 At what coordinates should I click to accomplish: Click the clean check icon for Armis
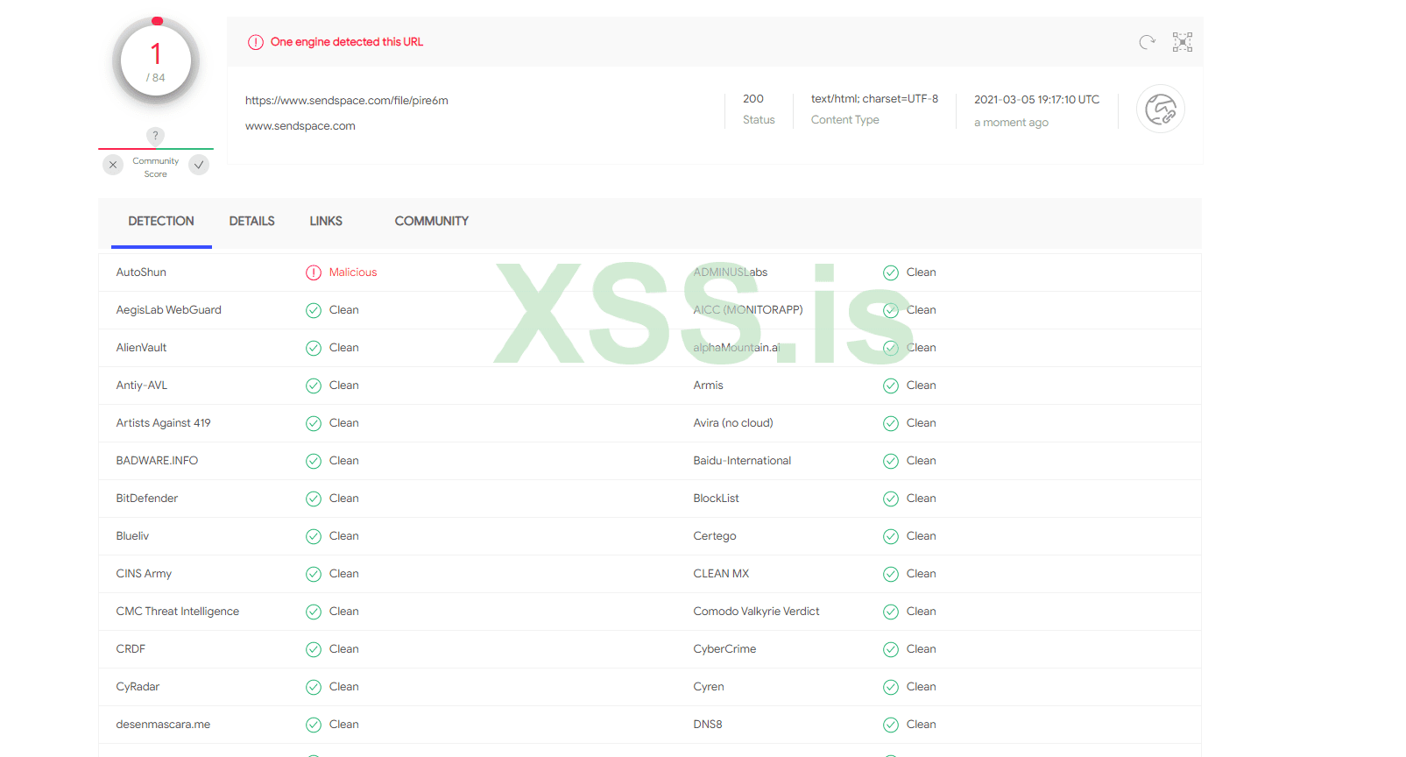point(891,386)
